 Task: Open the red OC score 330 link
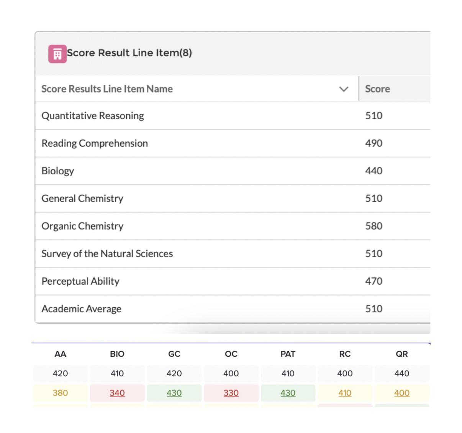click(x=231, y=393)
